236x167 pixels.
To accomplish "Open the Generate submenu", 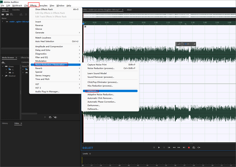I will (58, 33).
